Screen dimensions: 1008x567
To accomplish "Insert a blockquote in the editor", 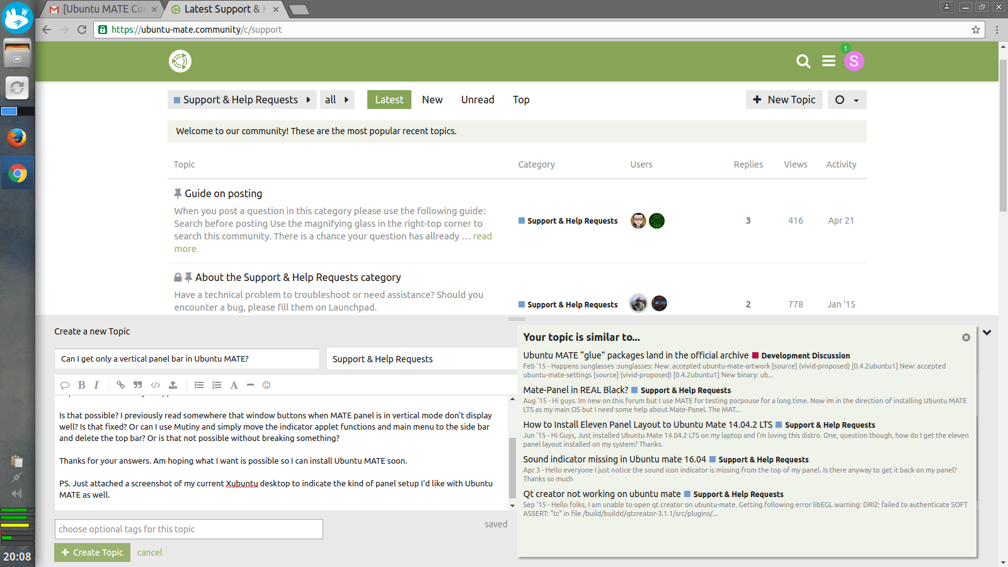I will [137, 385].
